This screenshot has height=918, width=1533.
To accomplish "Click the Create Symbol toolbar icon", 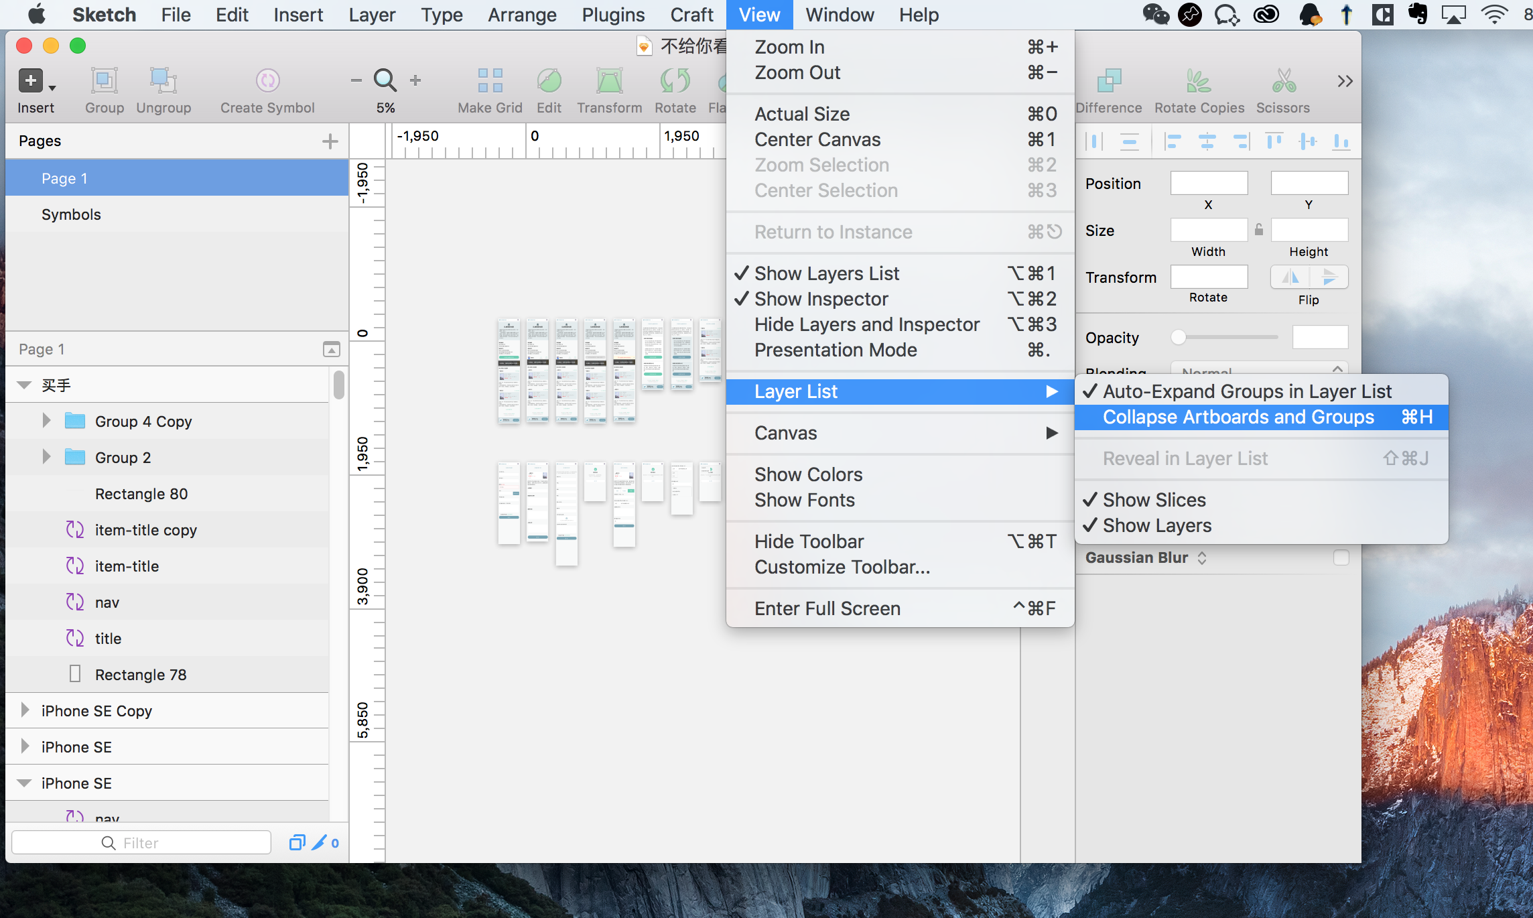I will [267, 81].
